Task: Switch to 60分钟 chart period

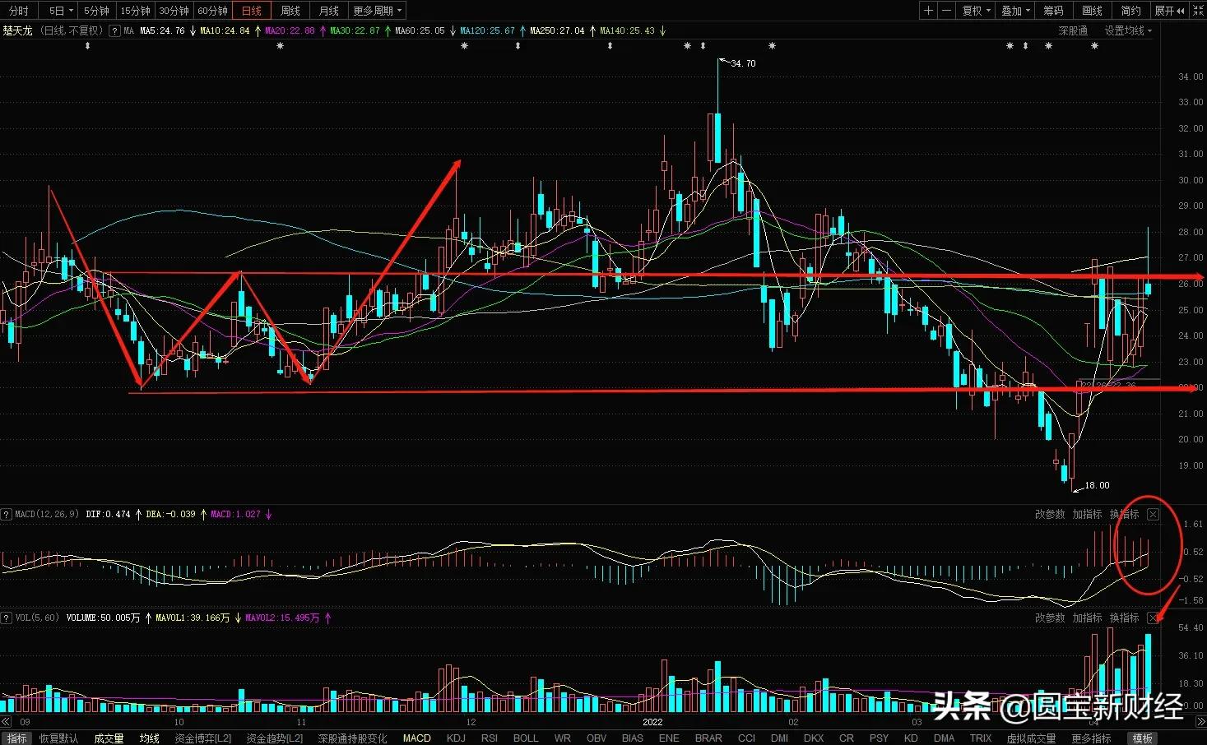Action: [x=213, y=11]
